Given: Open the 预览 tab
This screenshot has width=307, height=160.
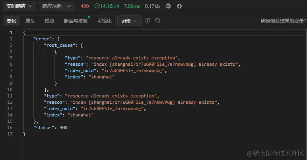Looking at the screenshot, I should 49,21.
